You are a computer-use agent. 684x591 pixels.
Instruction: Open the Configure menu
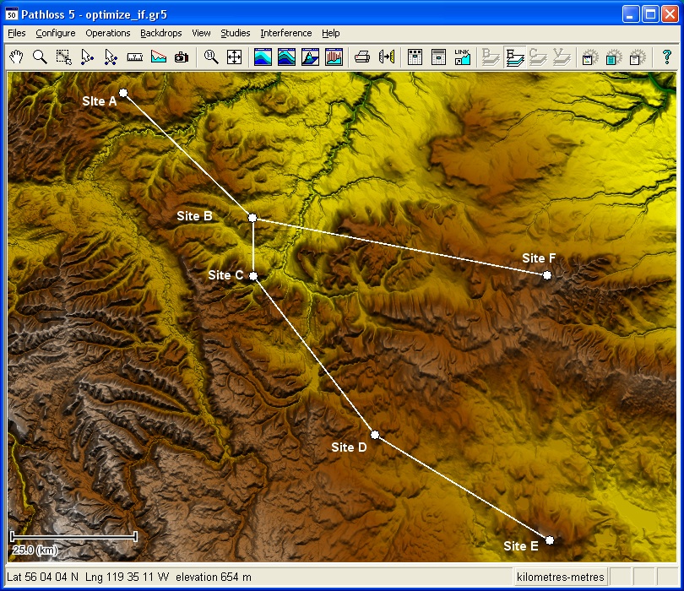(x=55, y=33)
